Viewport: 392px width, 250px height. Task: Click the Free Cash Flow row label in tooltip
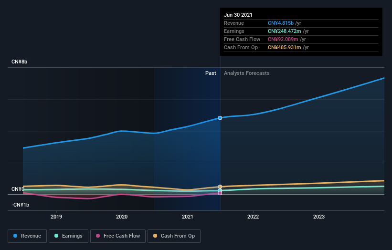click(242, 39)
